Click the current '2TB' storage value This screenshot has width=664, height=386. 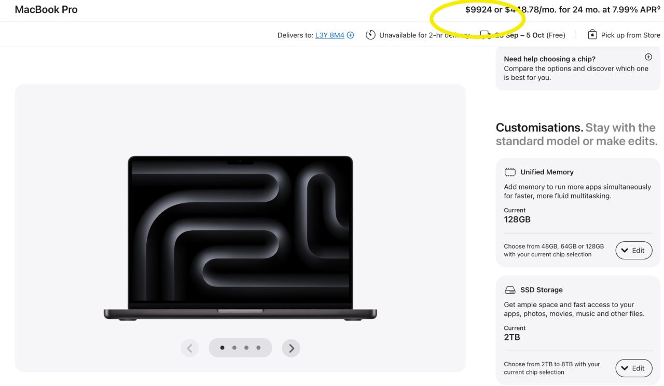[512, 337]
